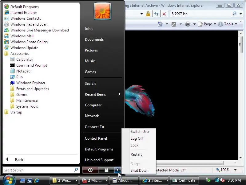Image resolution: width=246 pixels, height=185 pixels.
Task: Click the Certificate taskbar button
Action: click(x=184, y=180)
